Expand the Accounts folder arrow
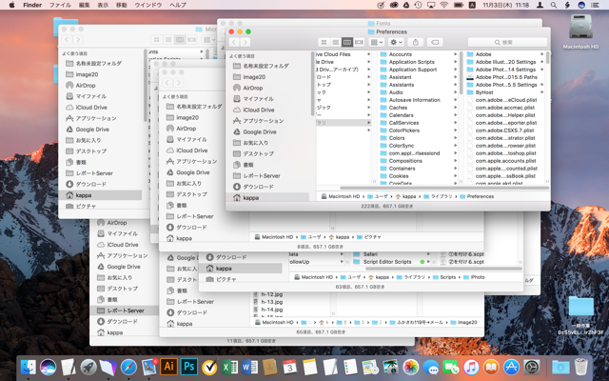 click(x=456, y=54)
